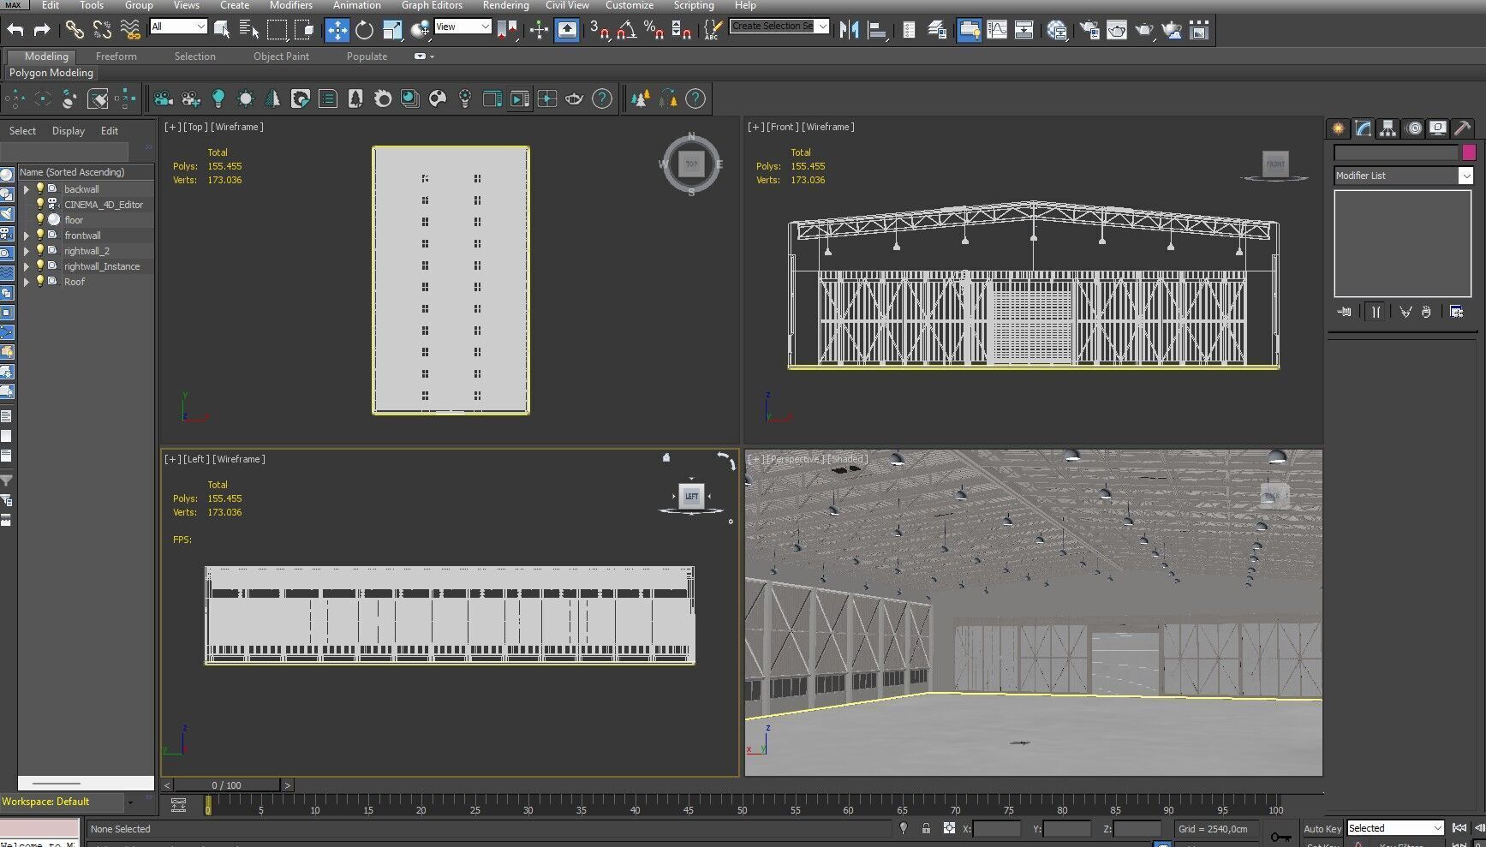The image size is (1486, 847).
Task: Click the Align tool icon
Action: pyautogui.click(x=877, y=30)
